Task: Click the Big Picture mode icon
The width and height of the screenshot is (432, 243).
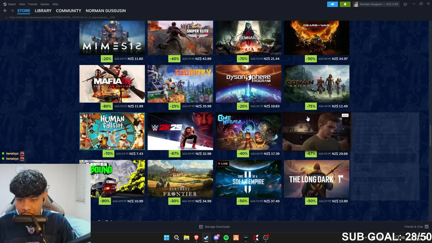Action: [x=405, y=4]
